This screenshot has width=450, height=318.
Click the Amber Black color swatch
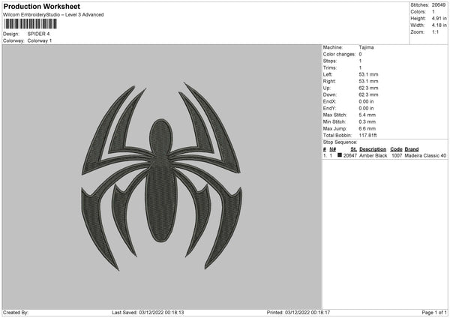pos(340,155)
